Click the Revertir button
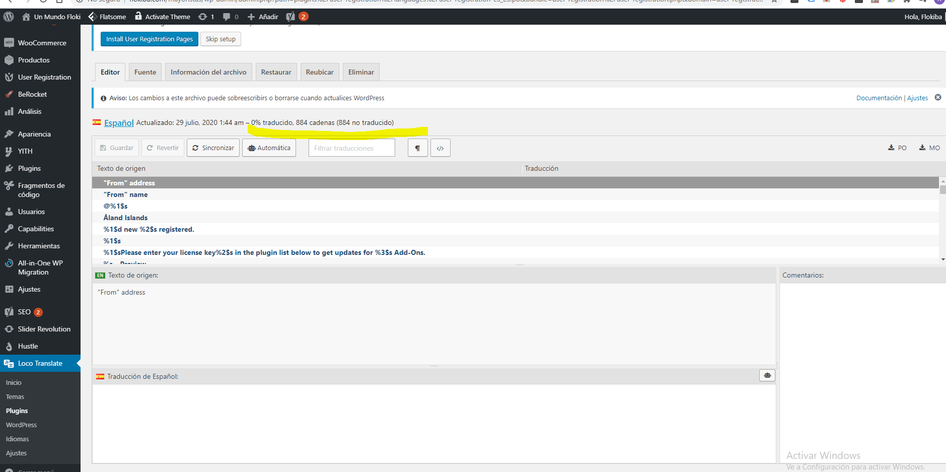The image size is (946, 472). (x=163, y=148)
